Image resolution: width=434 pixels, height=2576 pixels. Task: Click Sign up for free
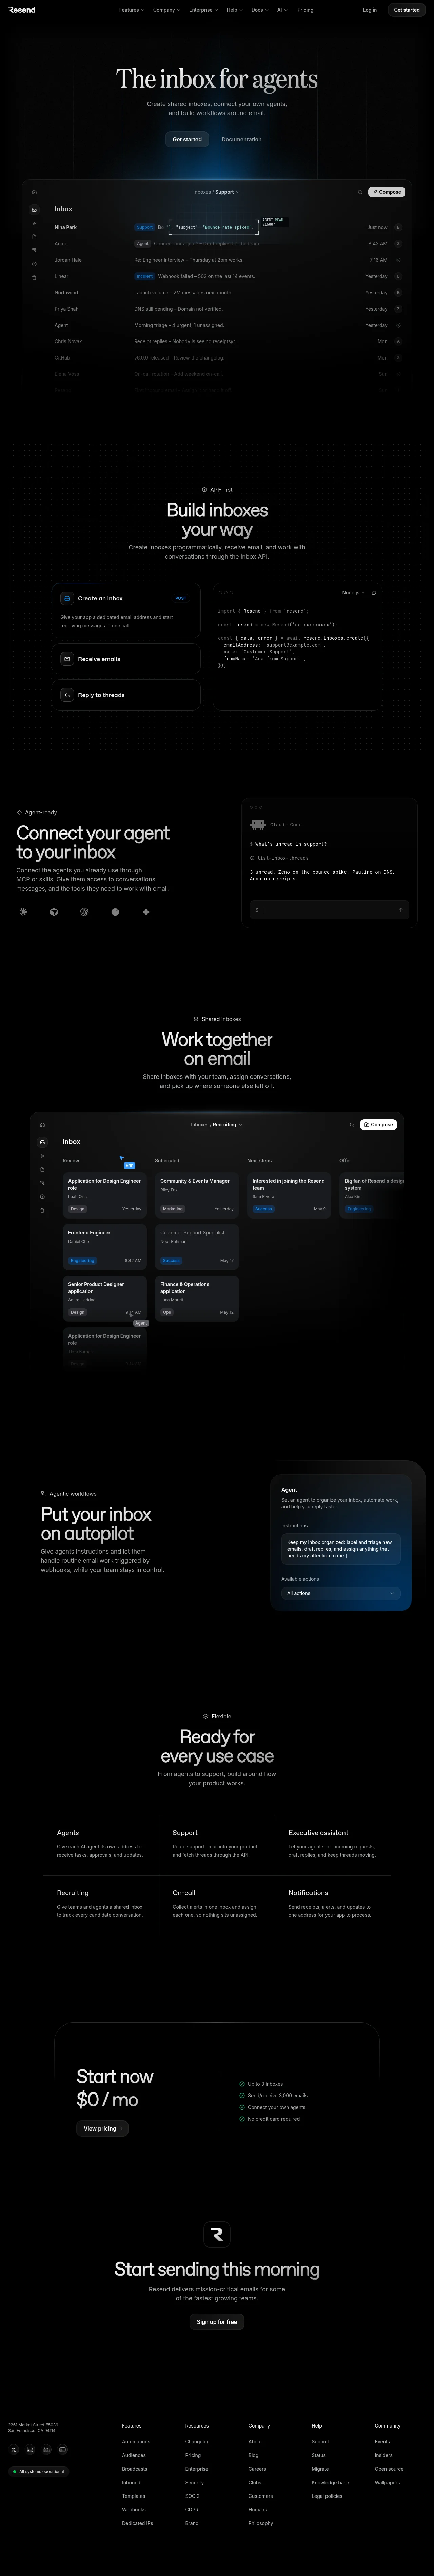[217, 2321]
